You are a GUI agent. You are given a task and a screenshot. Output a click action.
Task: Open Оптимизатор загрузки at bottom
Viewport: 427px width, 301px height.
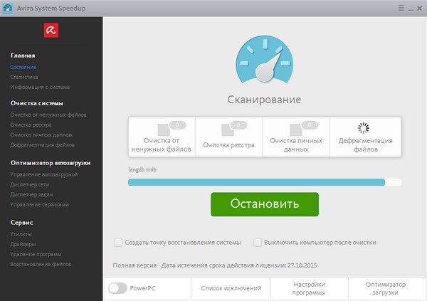coord(386,288)
